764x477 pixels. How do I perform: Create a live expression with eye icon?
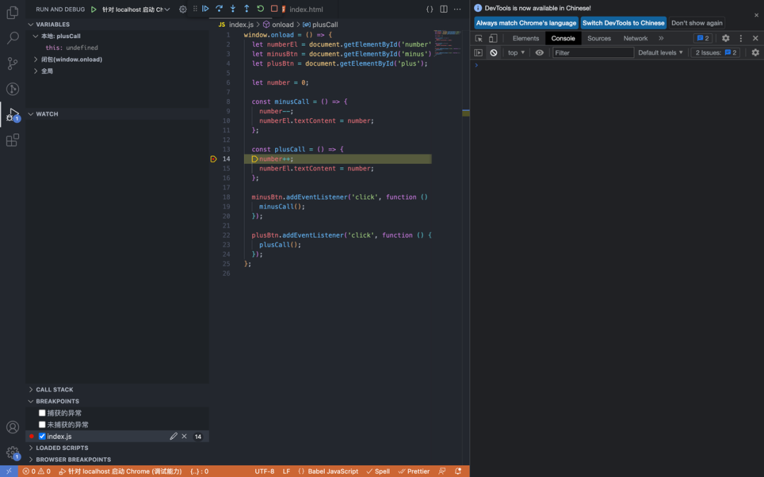(x=539, y=52)
